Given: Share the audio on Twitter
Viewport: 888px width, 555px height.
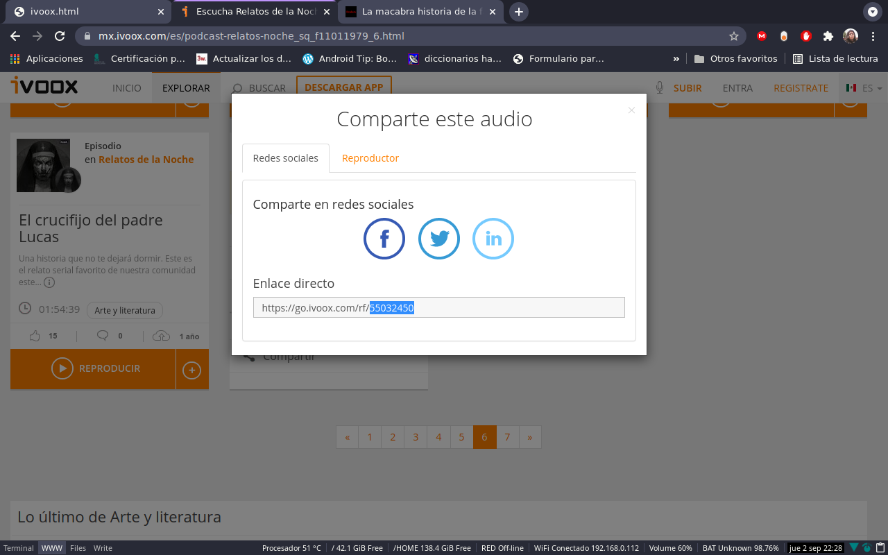Looking at the screenshot, I should [438, 239].
